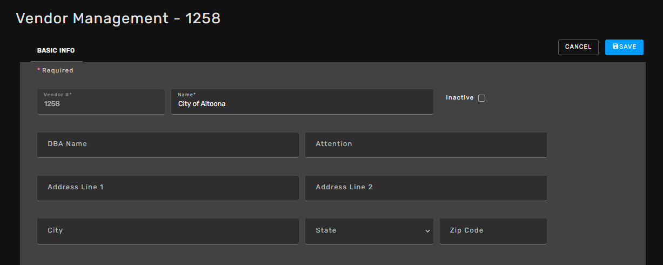The image size is (663, 265).
Task: Activate the Address Line 2 input
Action: [x=426, y=188]
